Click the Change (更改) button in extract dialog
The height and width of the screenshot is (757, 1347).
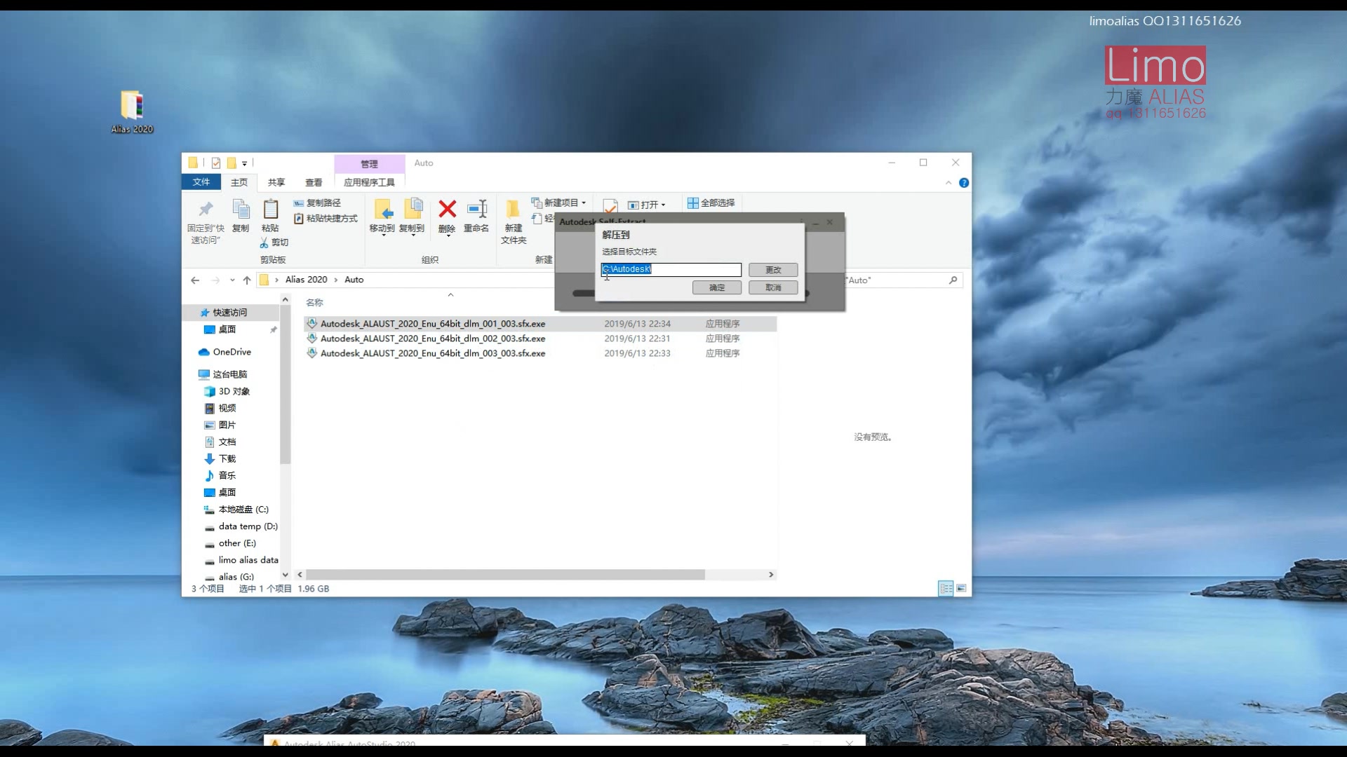coord(773,270)
